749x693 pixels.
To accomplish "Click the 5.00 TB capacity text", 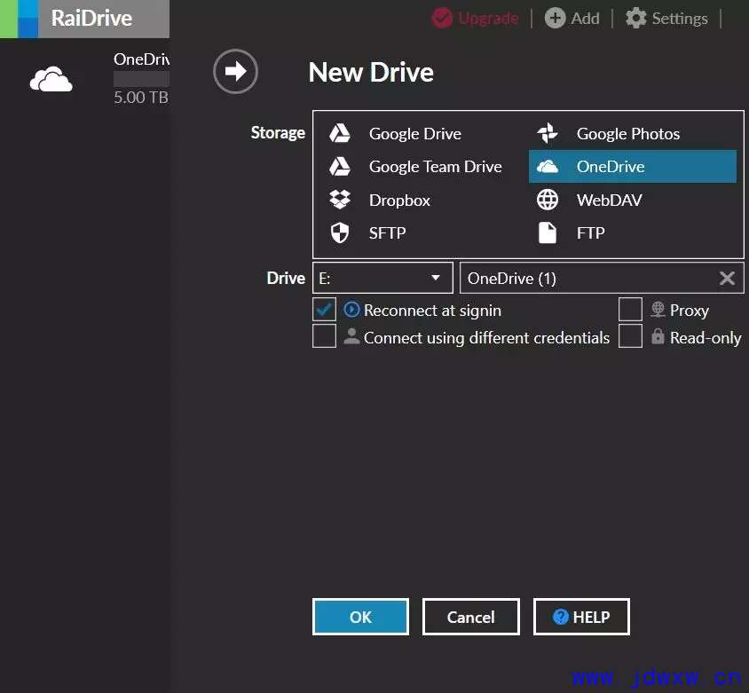I will click(141, 98).
